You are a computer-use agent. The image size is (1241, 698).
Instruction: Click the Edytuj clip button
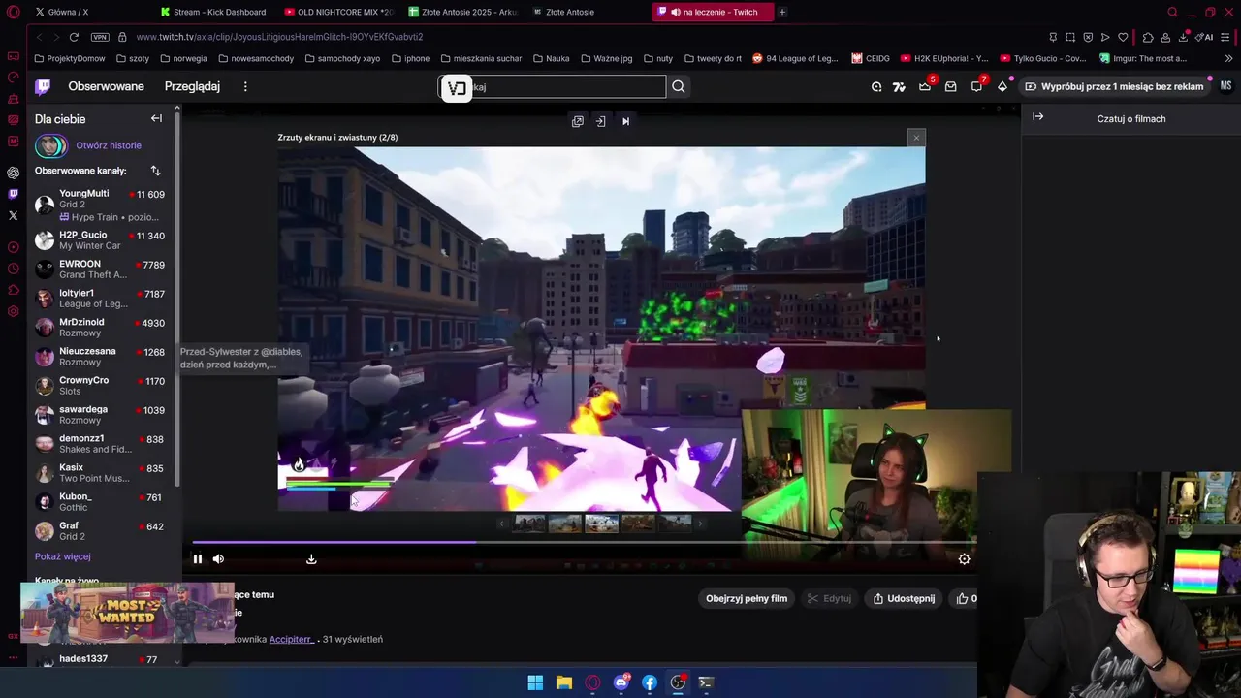pyautogui.click(x=829, y=598)
